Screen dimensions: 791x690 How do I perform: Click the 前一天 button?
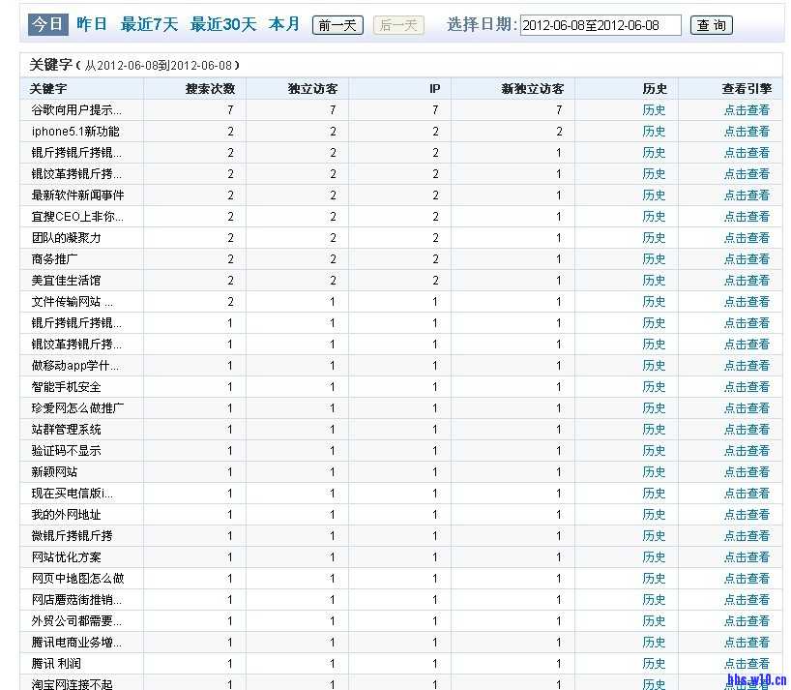[x=337, y=25]
